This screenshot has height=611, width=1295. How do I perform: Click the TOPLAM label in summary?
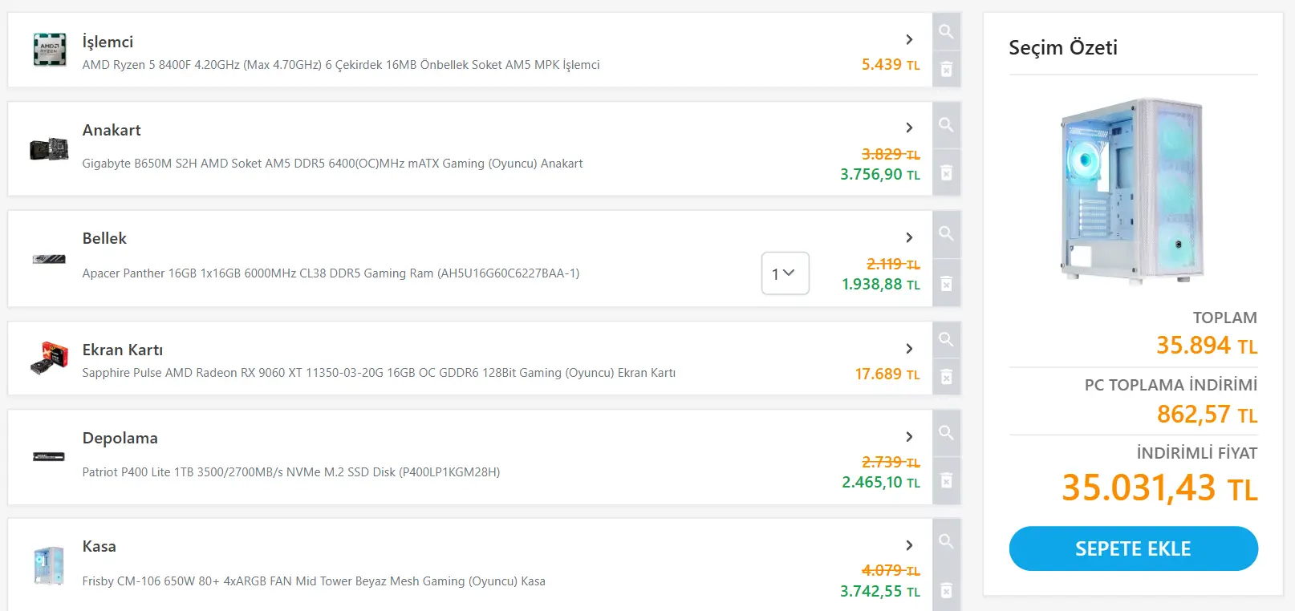(x=1225, y=318)
